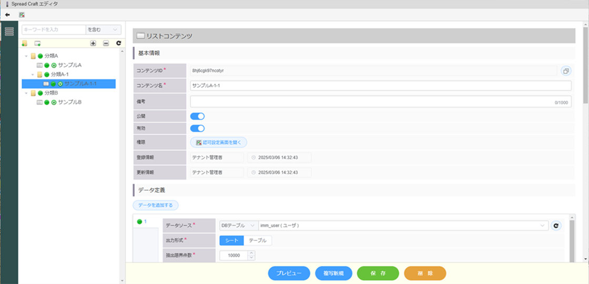The height and width of the screenshot is (284, 589).
Task: Click the 保存 button
Action: 378,274
